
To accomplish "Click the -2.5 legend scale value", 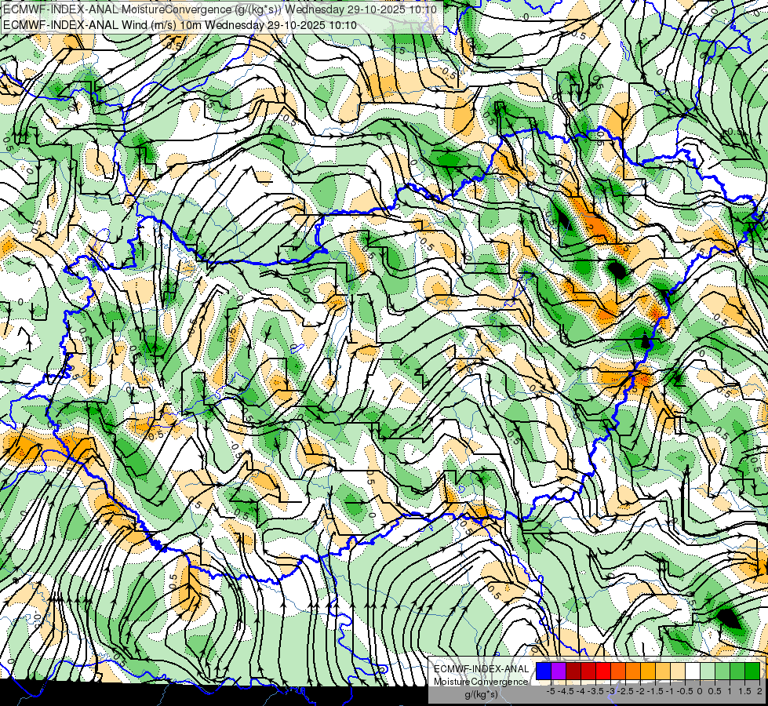I will [x=625, y=691].
